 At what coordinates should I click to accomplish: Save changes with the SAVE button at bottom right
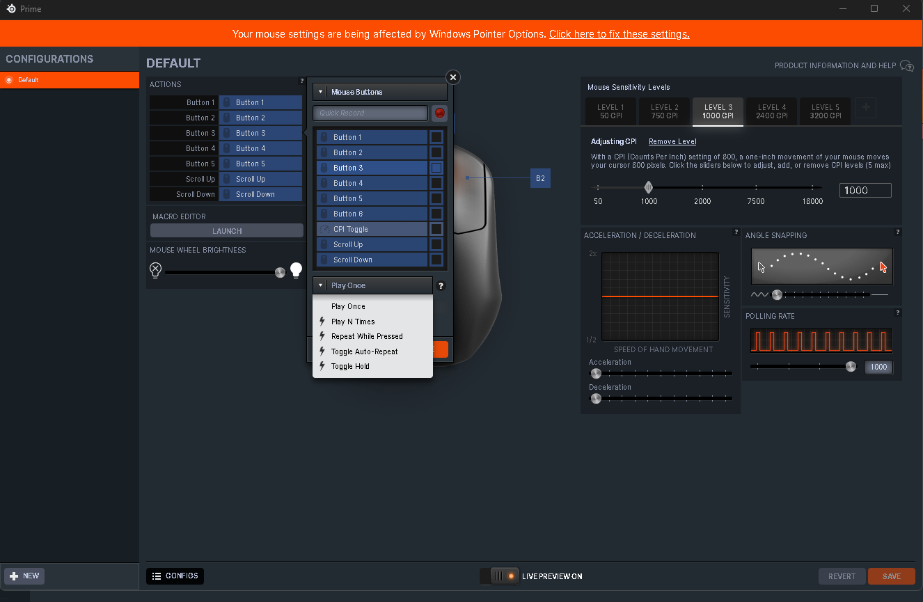tap(892, 576)
